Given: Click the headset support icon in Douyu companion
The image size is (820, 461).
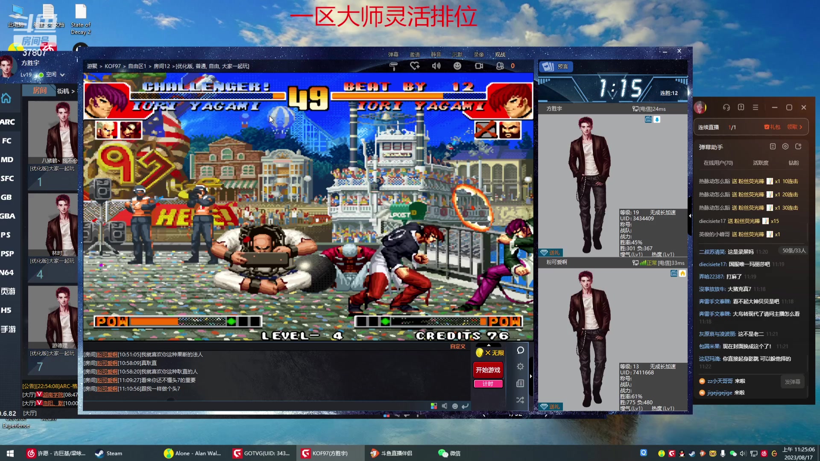Looking at the screenshot, I should point(726,108).
